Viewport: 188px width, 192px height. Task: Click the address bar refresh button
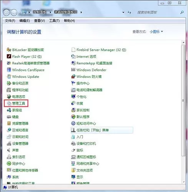pos(129,12)
